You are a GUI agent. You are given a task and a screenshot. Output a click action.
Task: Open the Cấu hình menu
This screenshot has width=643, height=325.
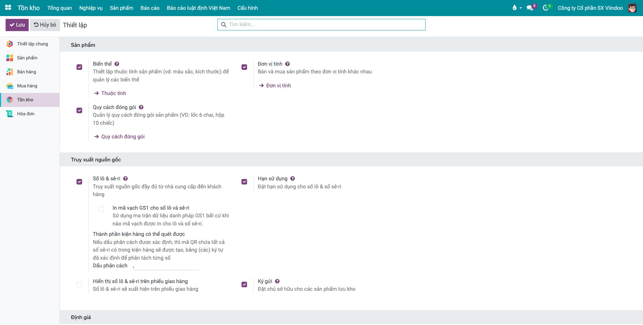coord(248,8)
